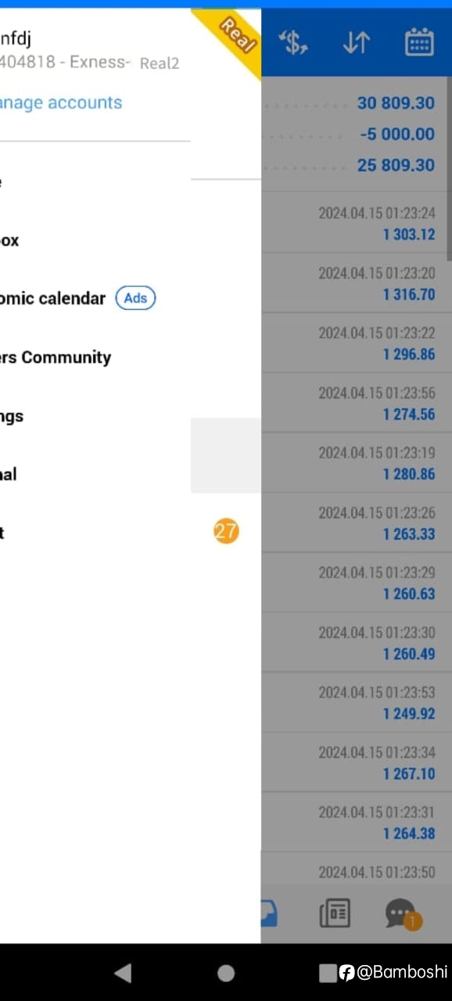The width and height of the screenshot is (452, 1001).
Task: Select the trade entry showing 1 303.12
Action: coord(357,223)
